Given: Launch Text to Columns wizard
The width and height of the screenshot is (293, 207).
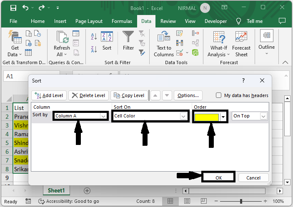Looking at the screenshot, I should tap(164, 44).
